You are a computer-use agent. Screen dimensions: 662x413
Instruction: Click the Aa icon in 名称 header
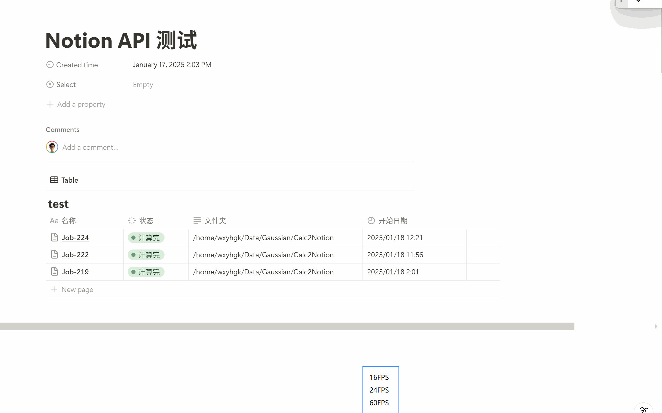tap(54, 220)
